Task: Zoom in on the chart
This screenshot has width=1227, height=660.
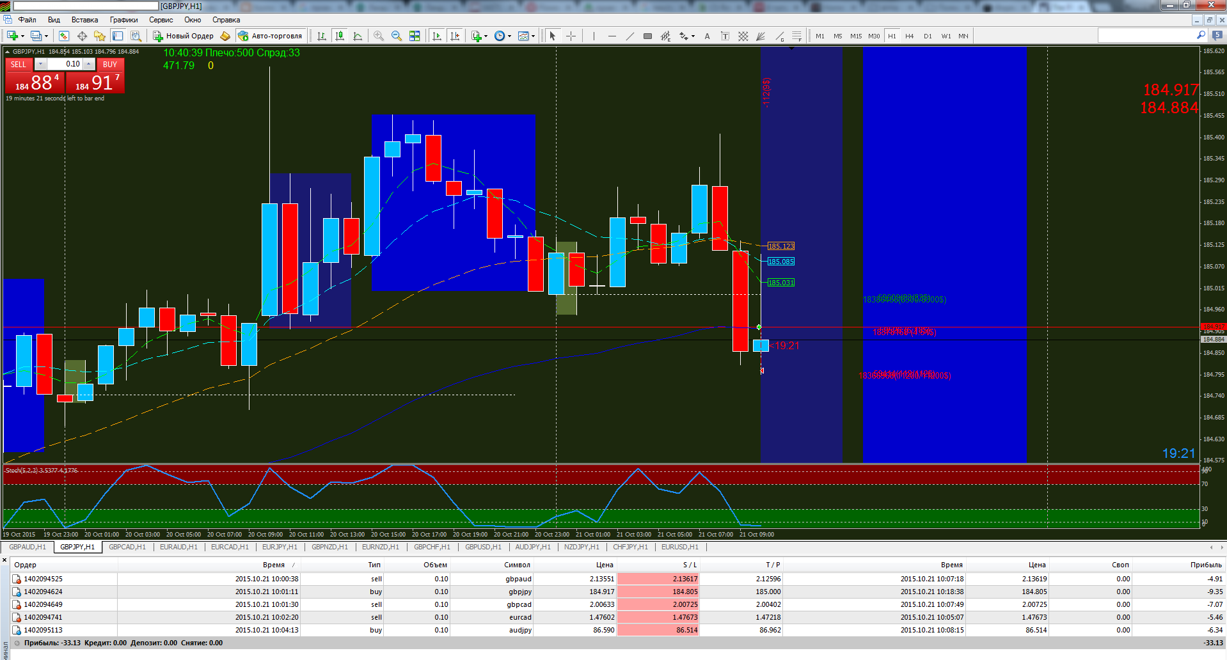Action: pos(379,36)
